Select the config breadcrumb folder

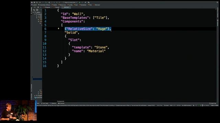click(x=70, y=5)
